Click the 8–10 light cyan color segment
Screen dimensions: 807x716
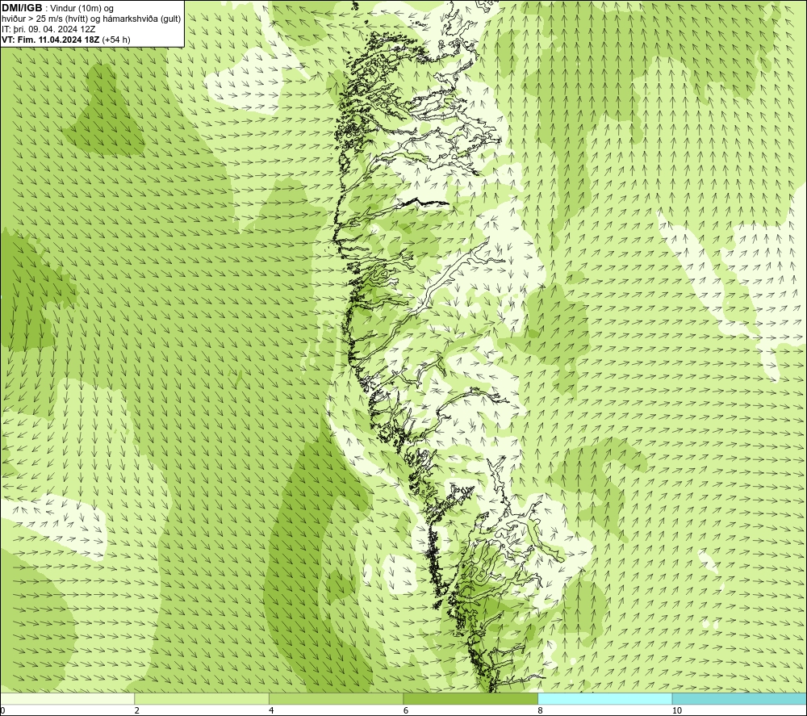604,698
